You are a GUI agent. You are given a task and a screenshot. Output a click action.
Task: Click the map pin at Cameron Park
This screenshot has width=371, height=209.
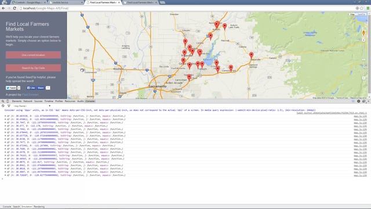point(231,68)
